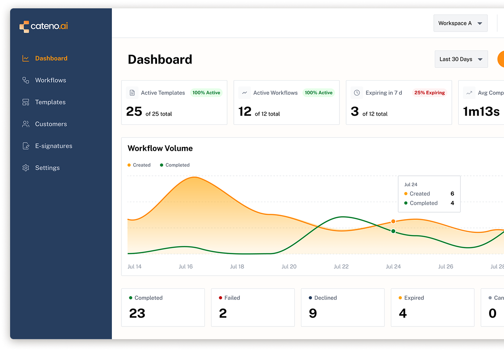Click the Workflows icon in sidebar
This screenshot has height=351, width=504.
click(x=26, y=80)
